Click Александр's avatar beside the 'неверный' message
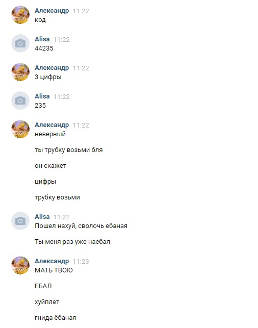The height and width of the screenshot is (328, 258). coord(20,129)
